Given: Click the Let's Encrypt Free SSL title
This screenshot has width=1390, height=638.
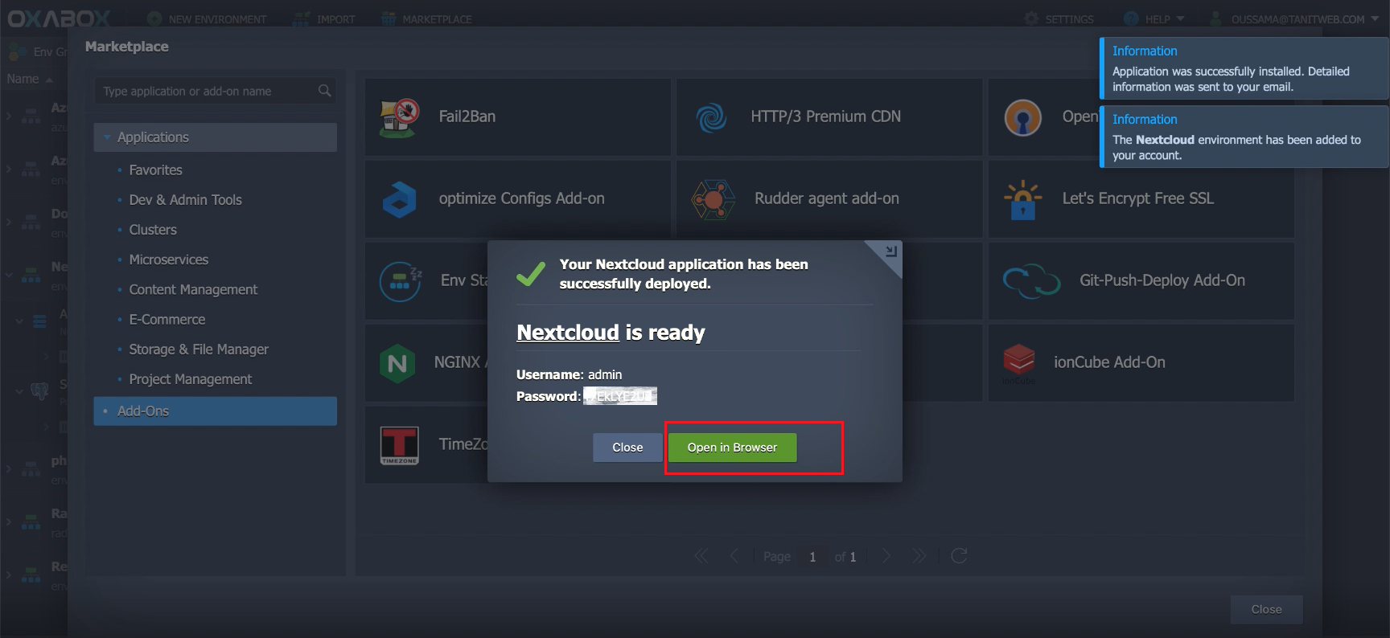Looking at the screenshot, I should (x=1137, y=198).
